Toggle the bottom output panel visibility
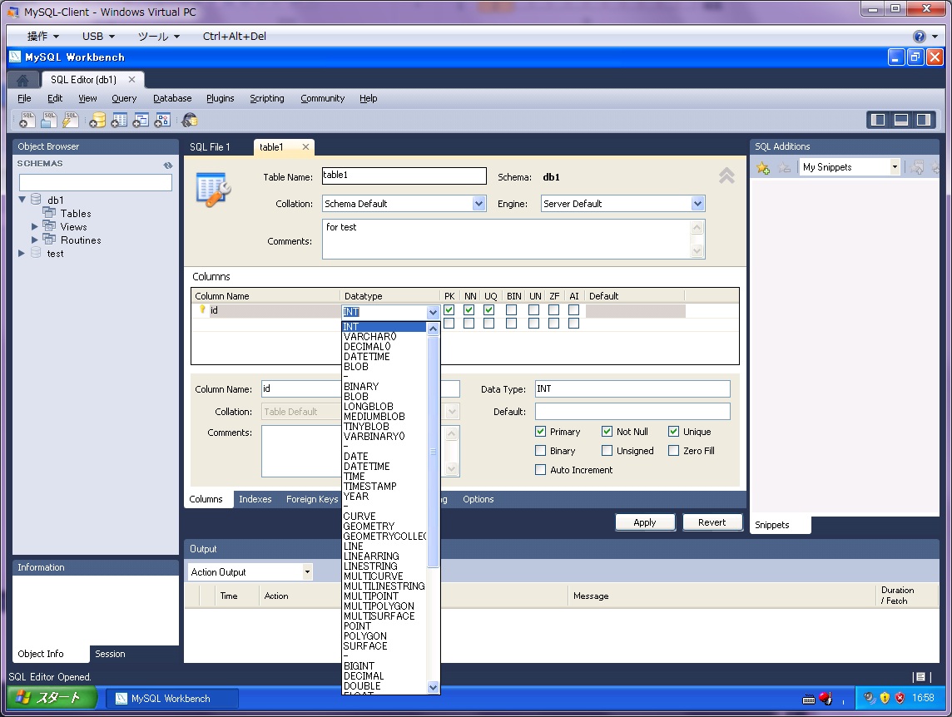This screenshot has width=952, height=717. (901, 120)
